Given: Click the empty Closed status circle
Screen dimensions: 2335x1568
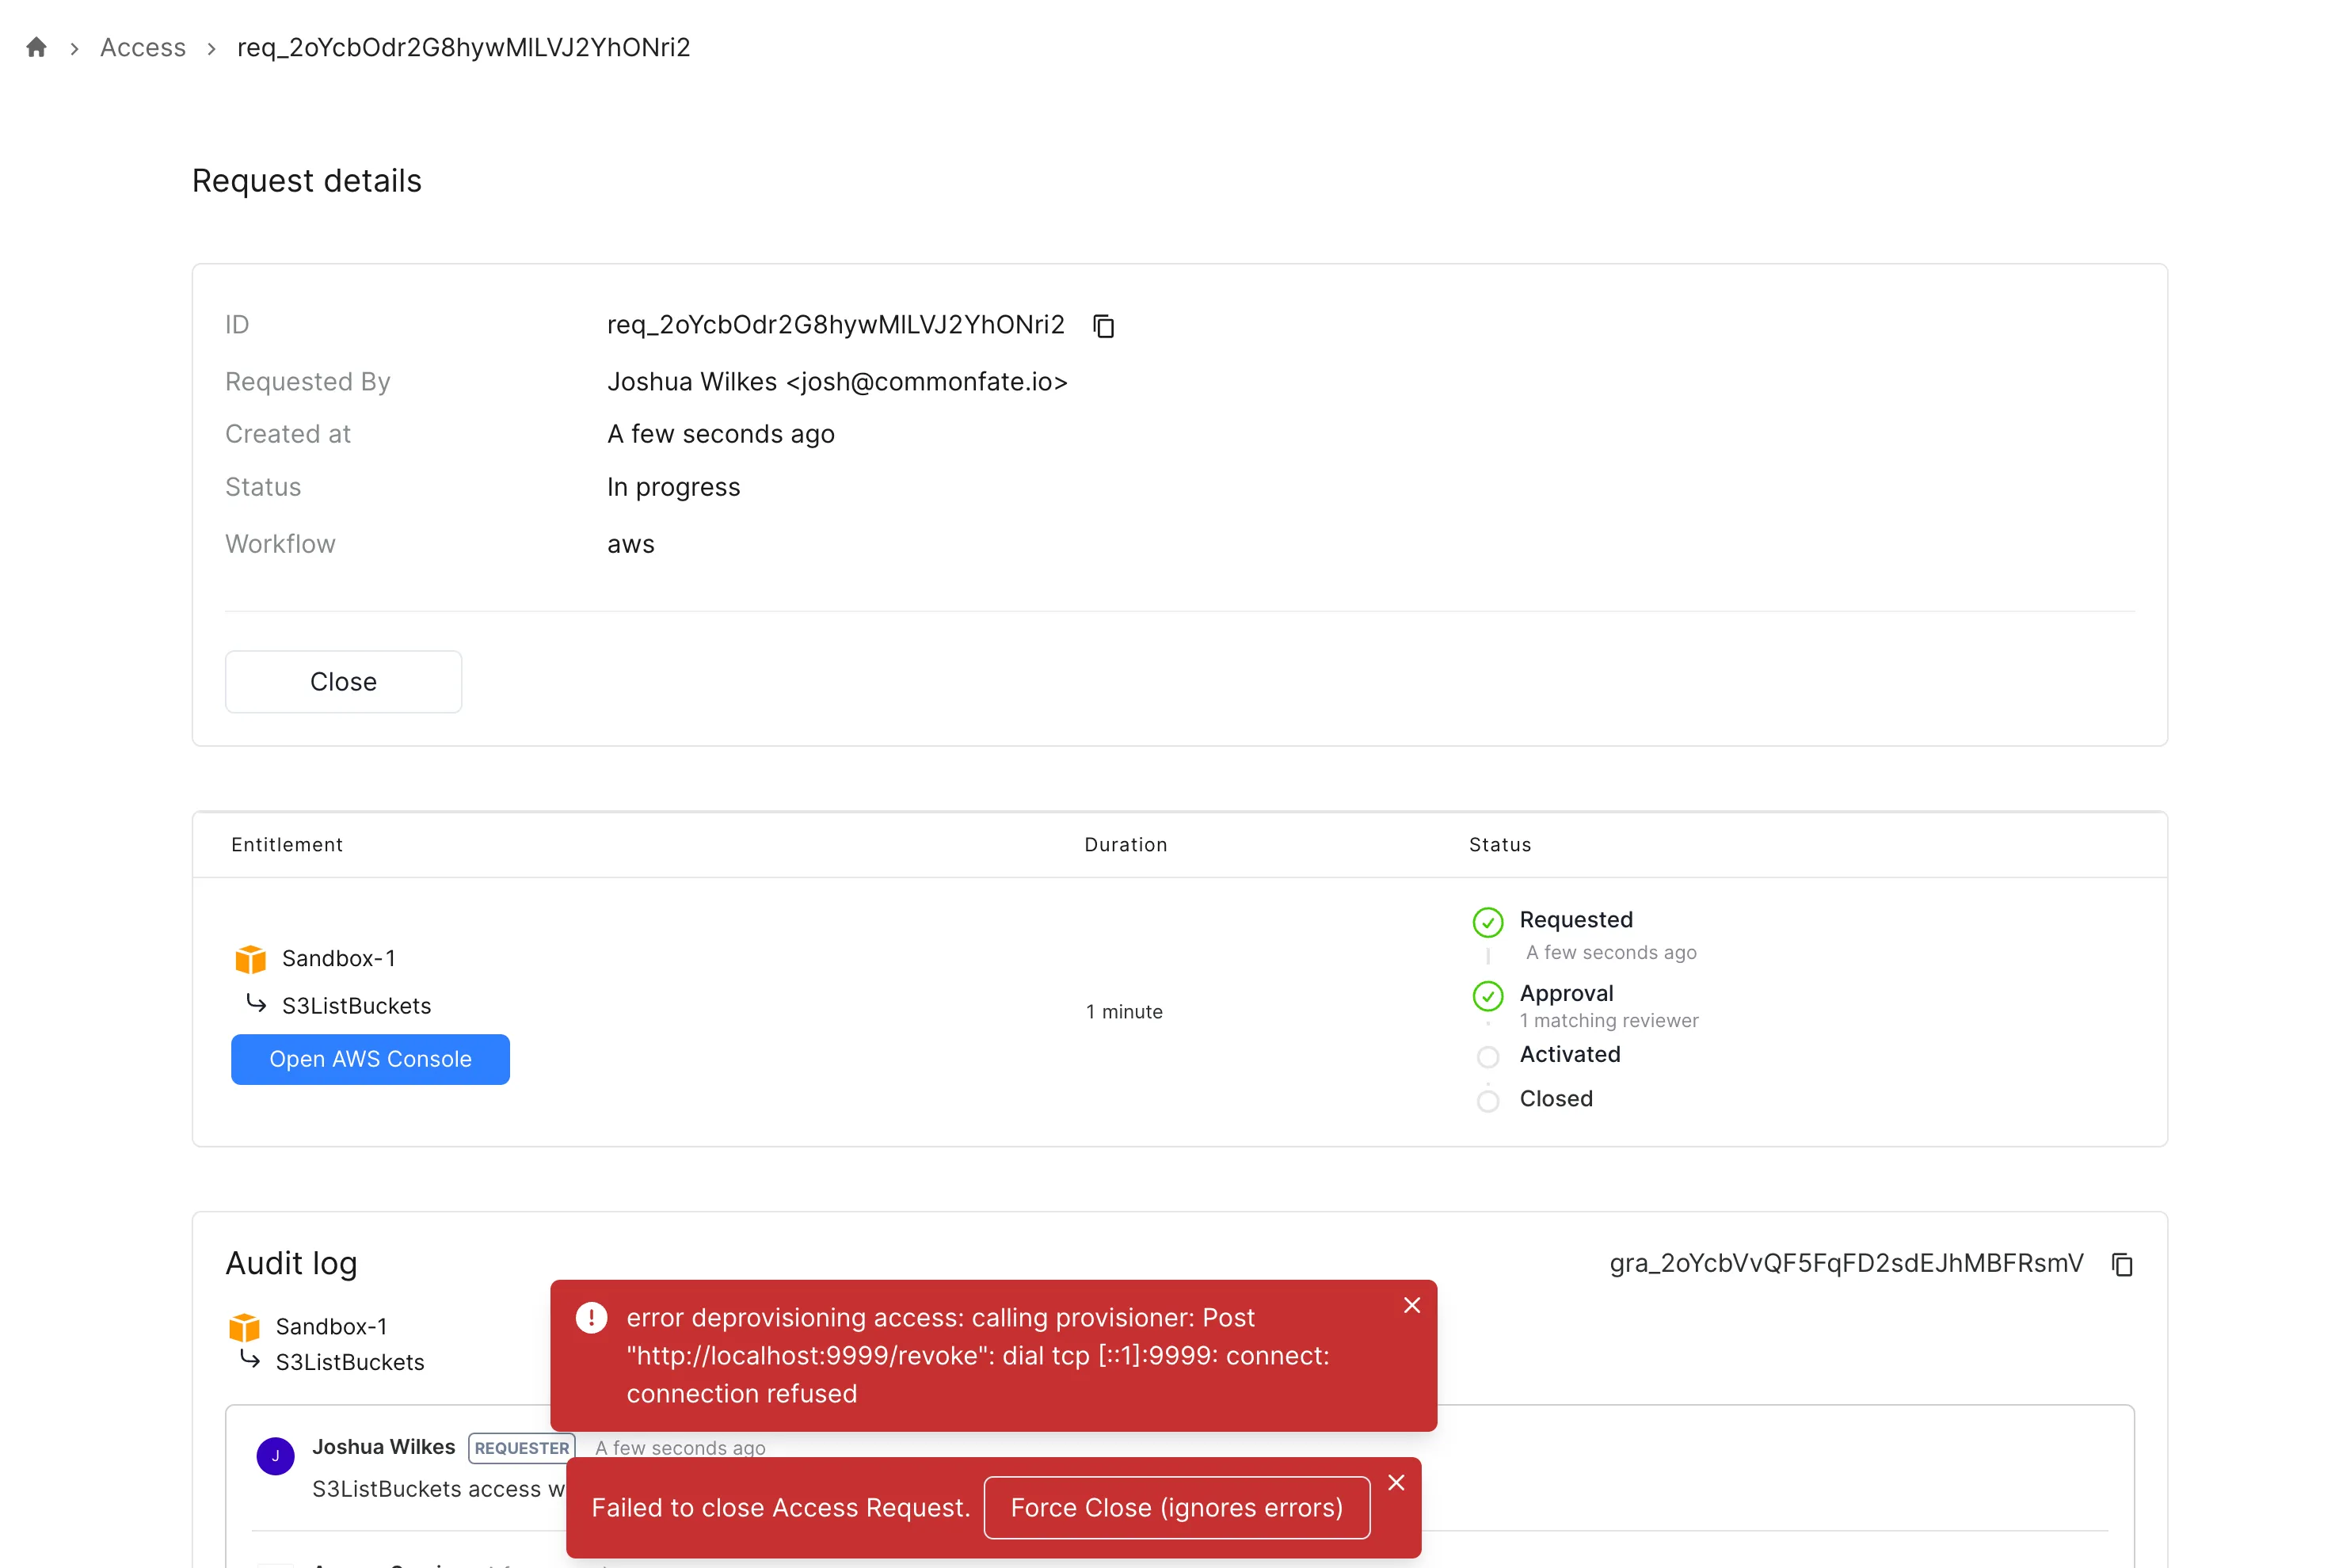Looking at the screenshot, I should pos(1487,1100).
